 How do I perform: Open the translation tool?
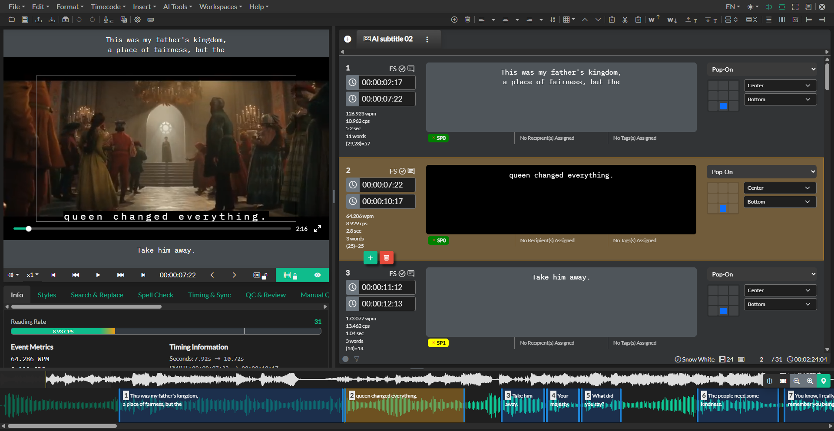[123, 20]
